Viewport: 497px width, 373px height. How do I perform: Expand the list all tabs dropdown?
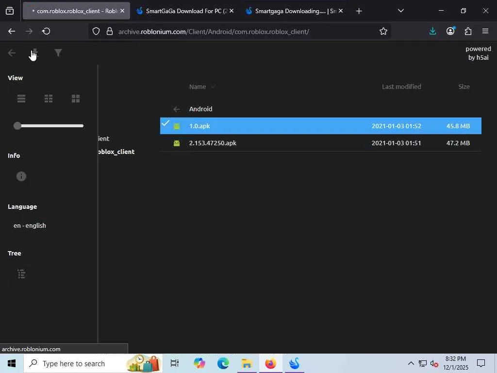pos(400,11)
